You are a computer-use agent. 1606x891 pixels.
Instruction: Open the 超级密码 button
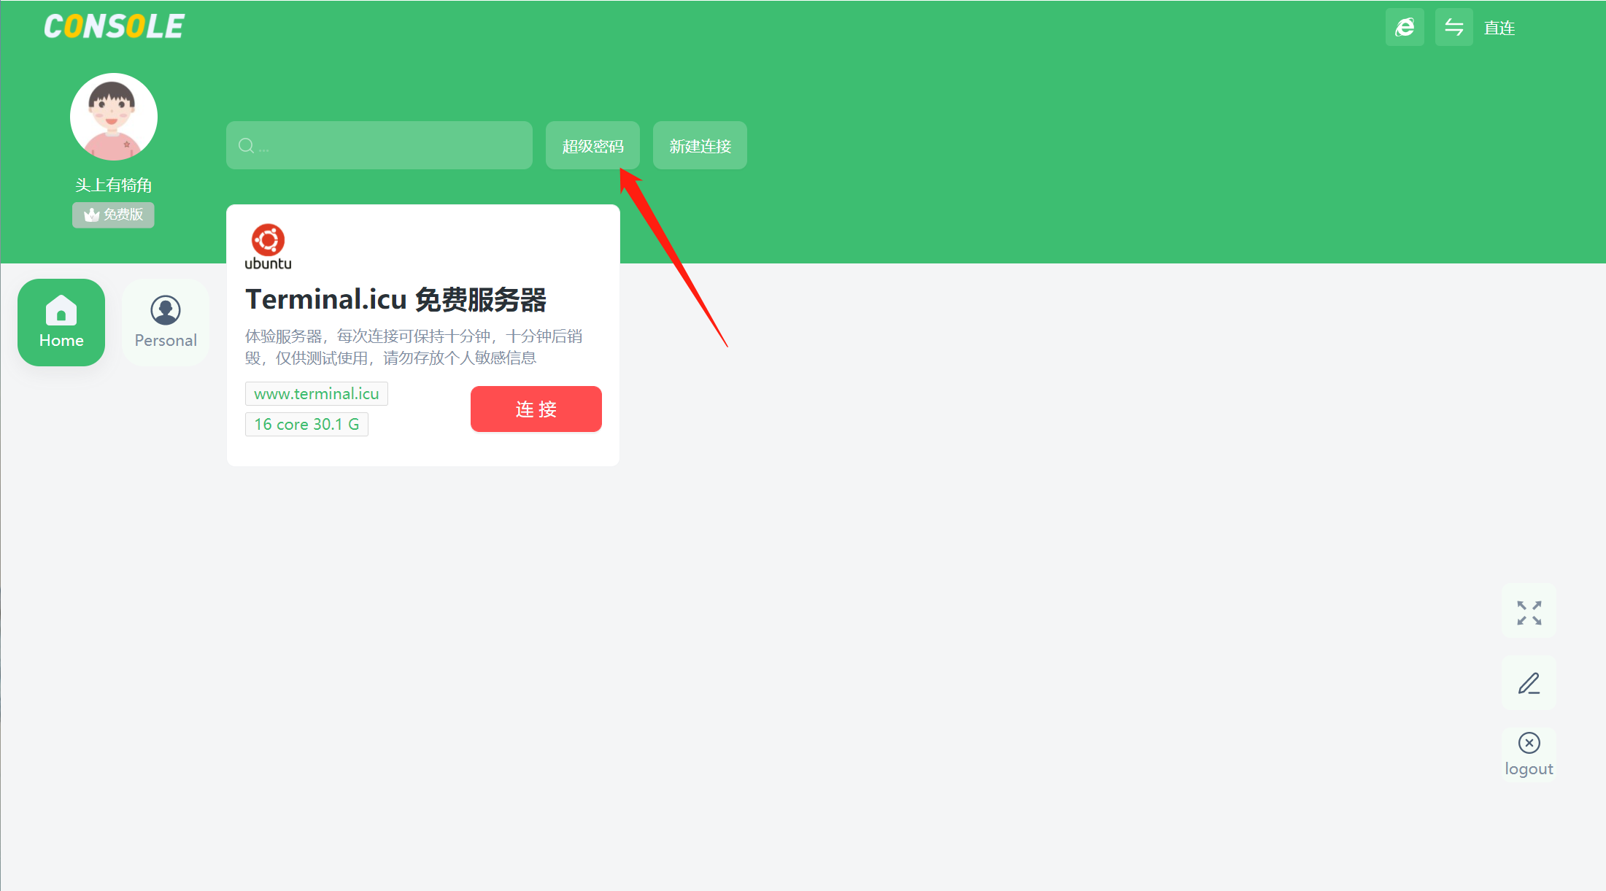[x=592, y=146]
